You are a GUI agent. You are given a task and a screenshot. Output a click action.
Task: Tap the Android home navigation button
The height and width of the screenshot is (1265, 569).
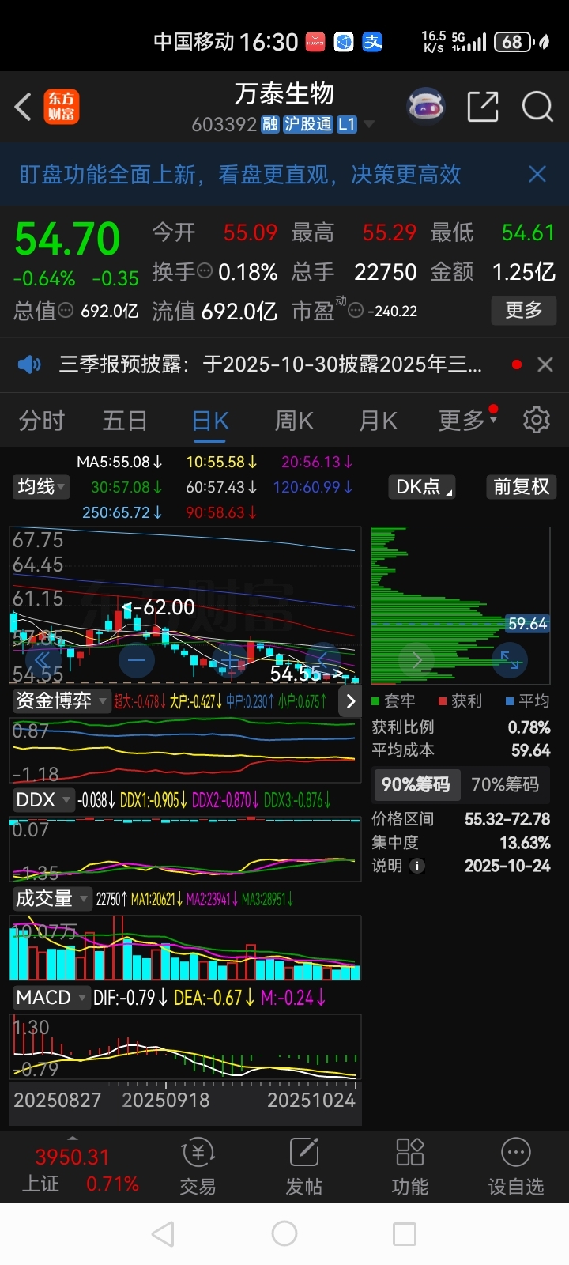(x=284, y=1233)
